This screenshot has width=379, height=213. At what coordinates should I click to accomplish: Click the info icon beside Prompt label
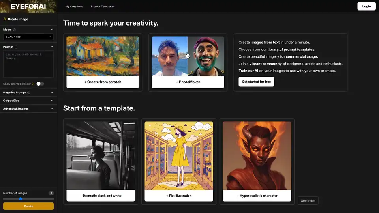click(16, 47)
